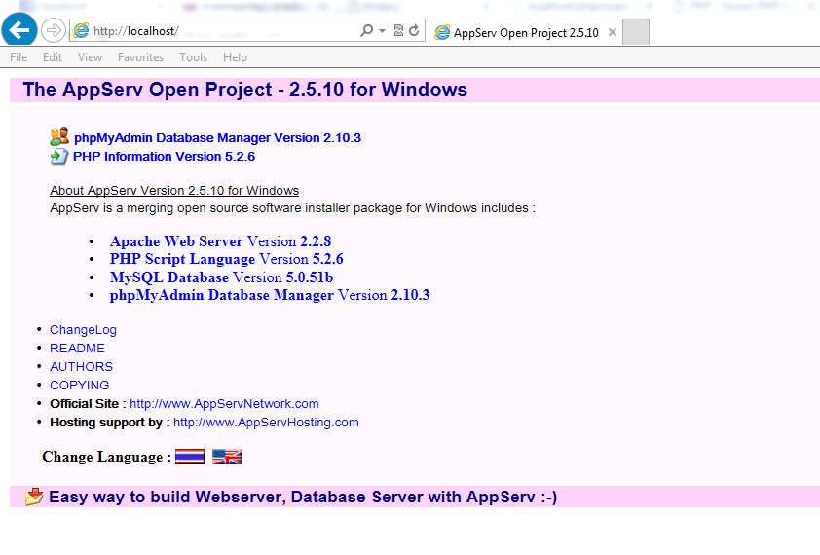Open the address bar dropdown arrow

[x=383, y=31]
